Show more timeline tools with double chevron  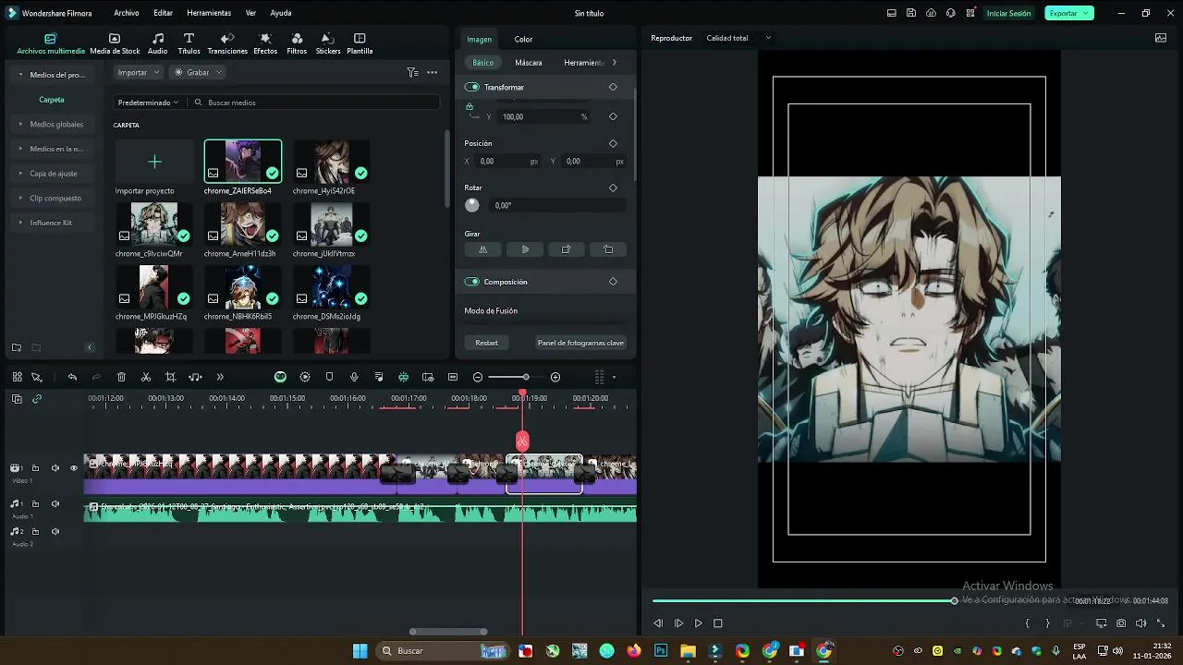click(x=220, y=377)
